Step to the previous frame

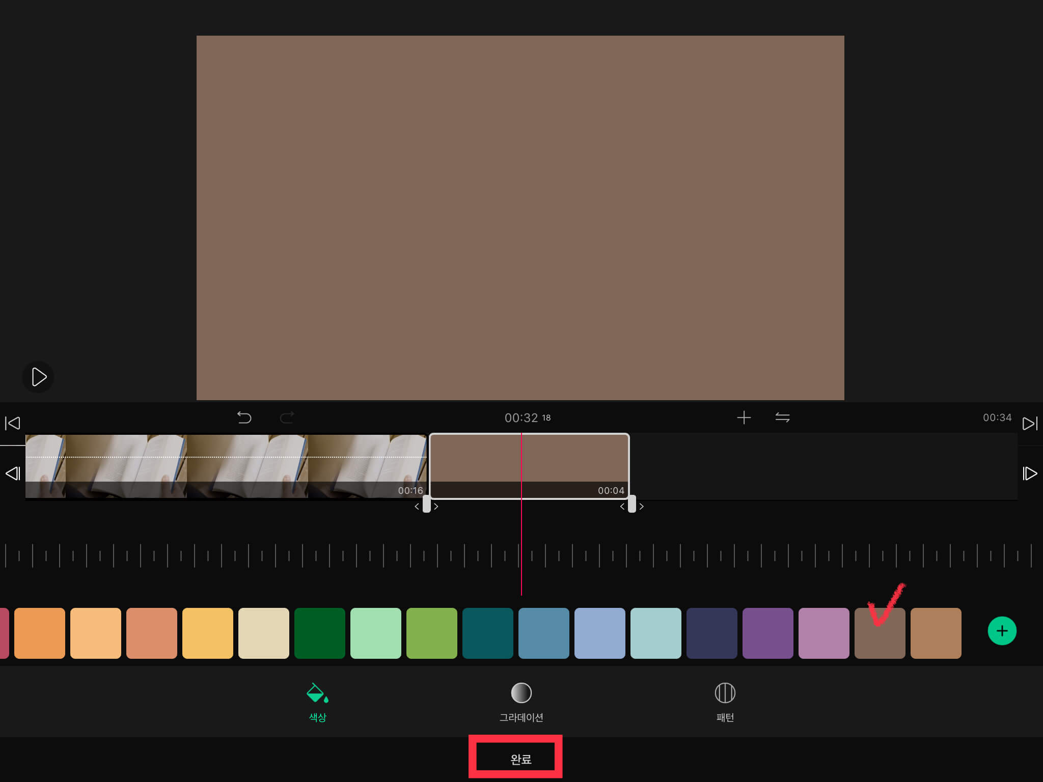click(x=12, y=473)
